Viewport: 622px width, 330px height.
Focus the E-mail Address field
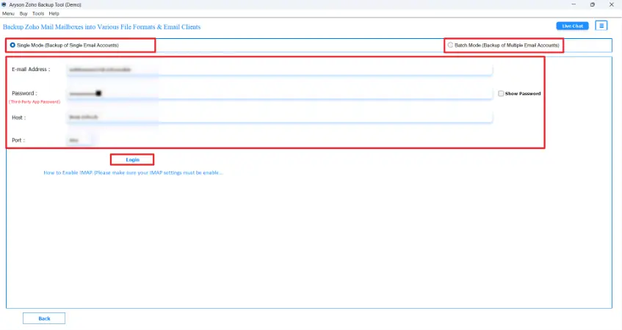point(280,70)
